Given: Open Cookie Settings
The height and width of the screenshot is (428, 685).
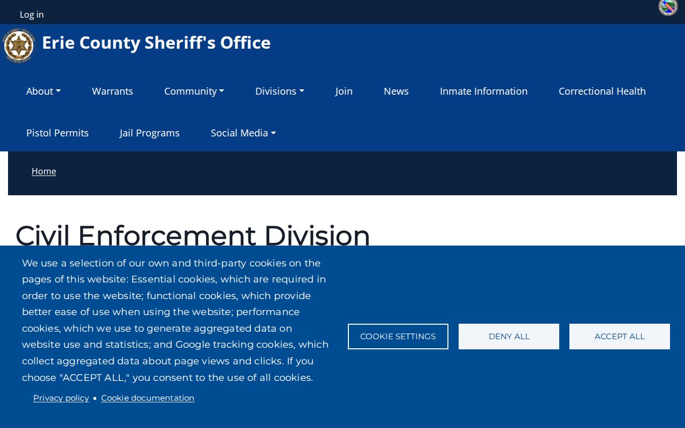Looking at the screenshot, I should pos(398,337).
